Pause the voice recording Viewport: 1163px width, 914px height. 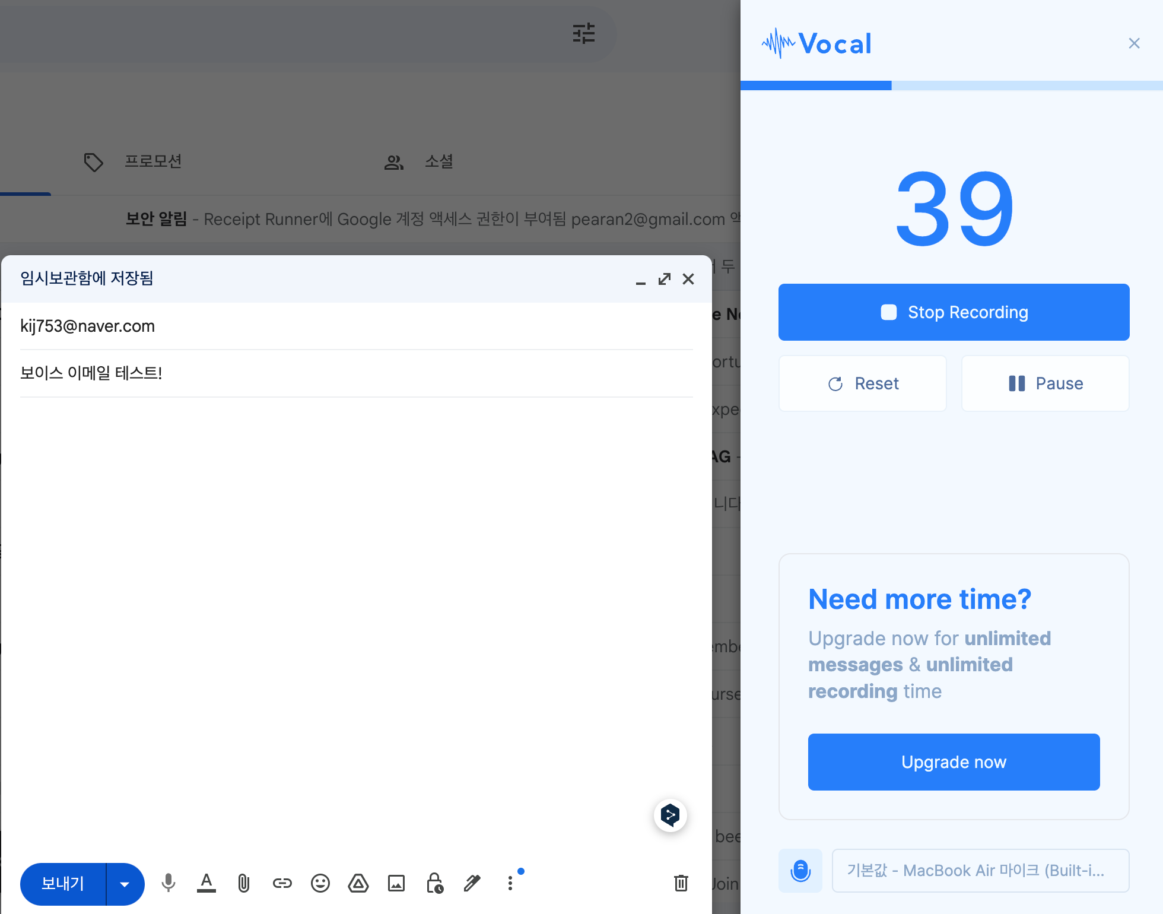pyautogui.click(x=1045, y=383)
